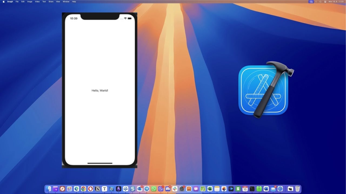Open Typora (T icon) in the Dock

click(x=105, y=189)
